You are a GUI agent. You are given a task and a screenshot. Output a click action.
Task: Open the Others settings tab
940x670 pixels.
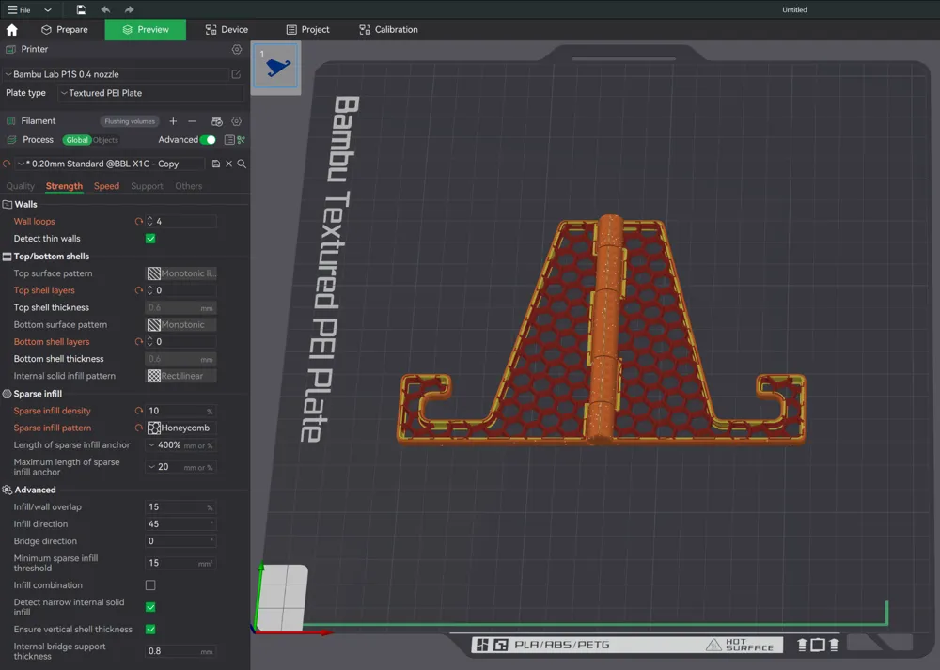coord(188,186)
